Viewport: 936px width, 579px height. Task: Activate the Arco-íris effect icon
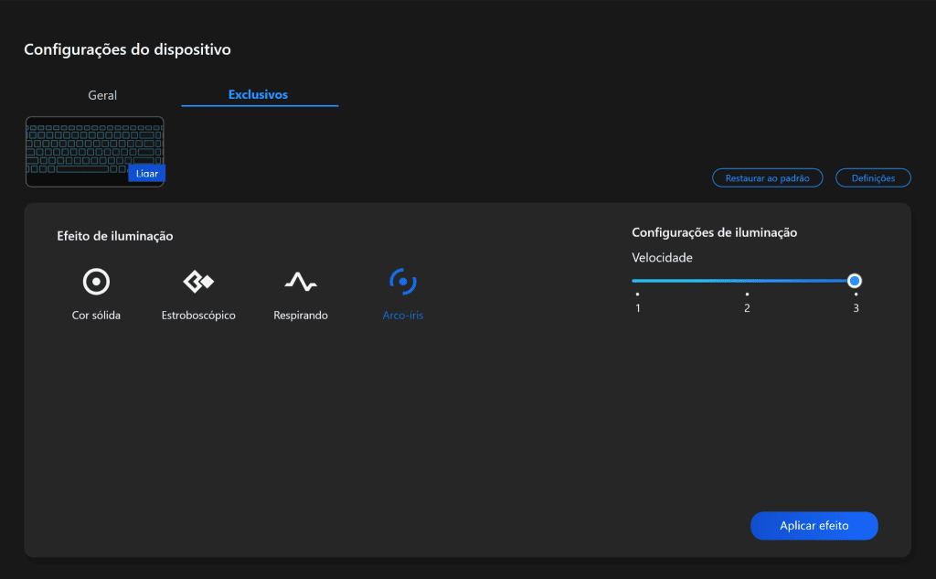(x=402, y=282)
